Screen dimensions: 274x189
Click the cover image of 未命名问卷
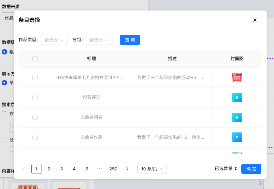[237, 117]
